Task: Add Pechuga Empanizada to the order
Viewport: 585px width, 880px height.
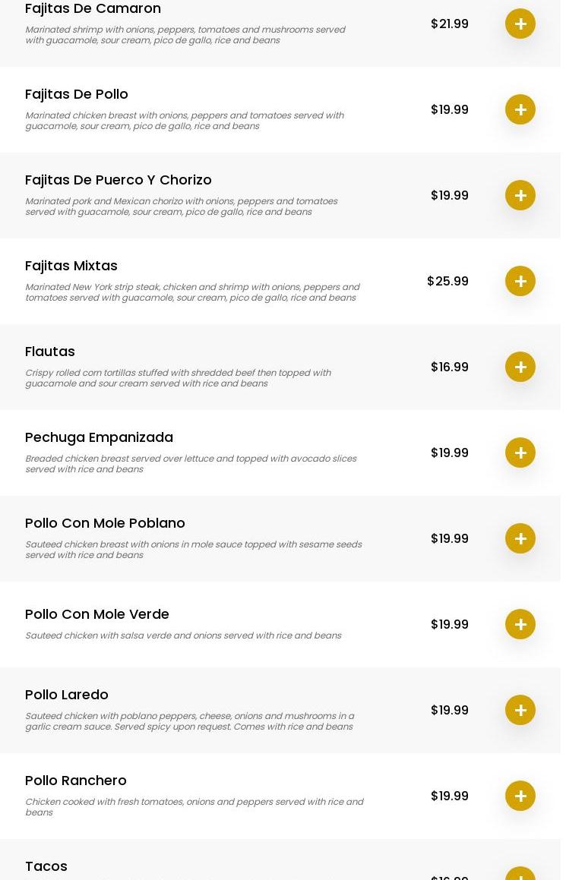Action: tap(520, 453)
